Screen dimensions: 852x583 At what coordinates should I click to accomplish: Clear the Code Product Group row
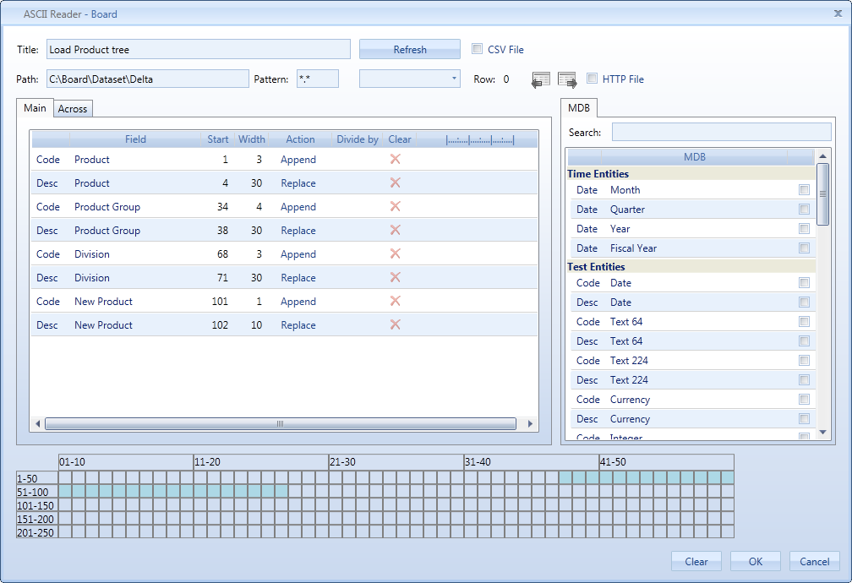pos(395,206)
